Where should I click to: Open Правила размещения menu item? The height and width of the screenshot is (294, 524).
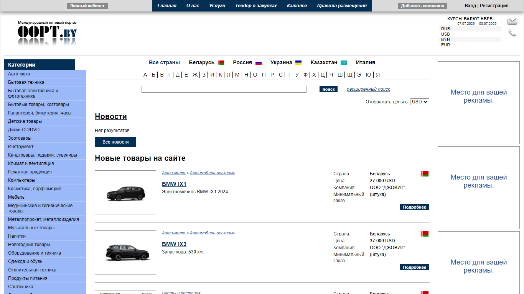(x=342, y=6)
